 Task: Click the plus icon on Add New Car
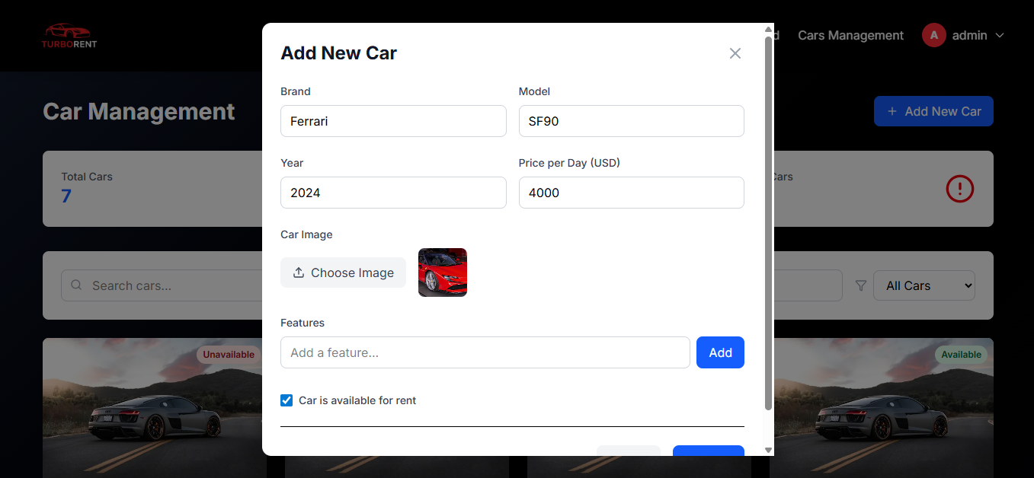(892, 111)
